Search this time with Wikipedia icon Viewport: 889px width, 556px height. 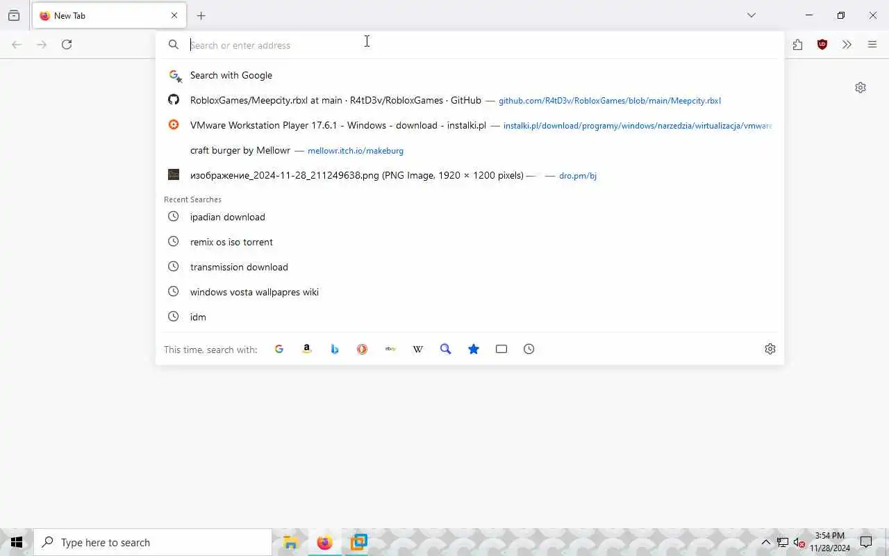click(418, 349)
